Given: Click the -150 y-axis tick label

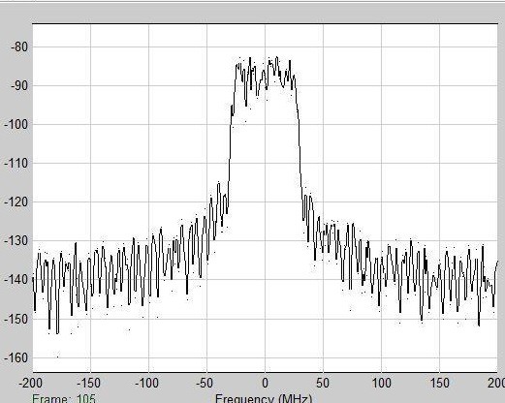Looking at the screenshot, I should pos(16,319).
